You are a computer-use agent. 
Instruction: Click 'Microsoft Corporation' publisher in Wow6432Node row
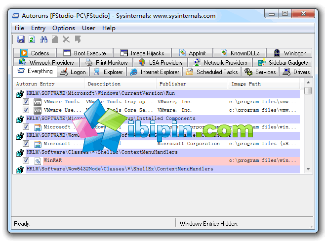pyautogui.click(x=188, y=143)
